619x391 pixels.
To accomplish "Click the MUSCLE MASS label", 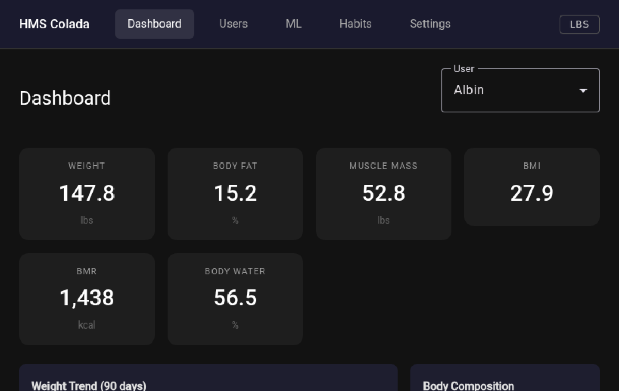I will coord(383,166).
